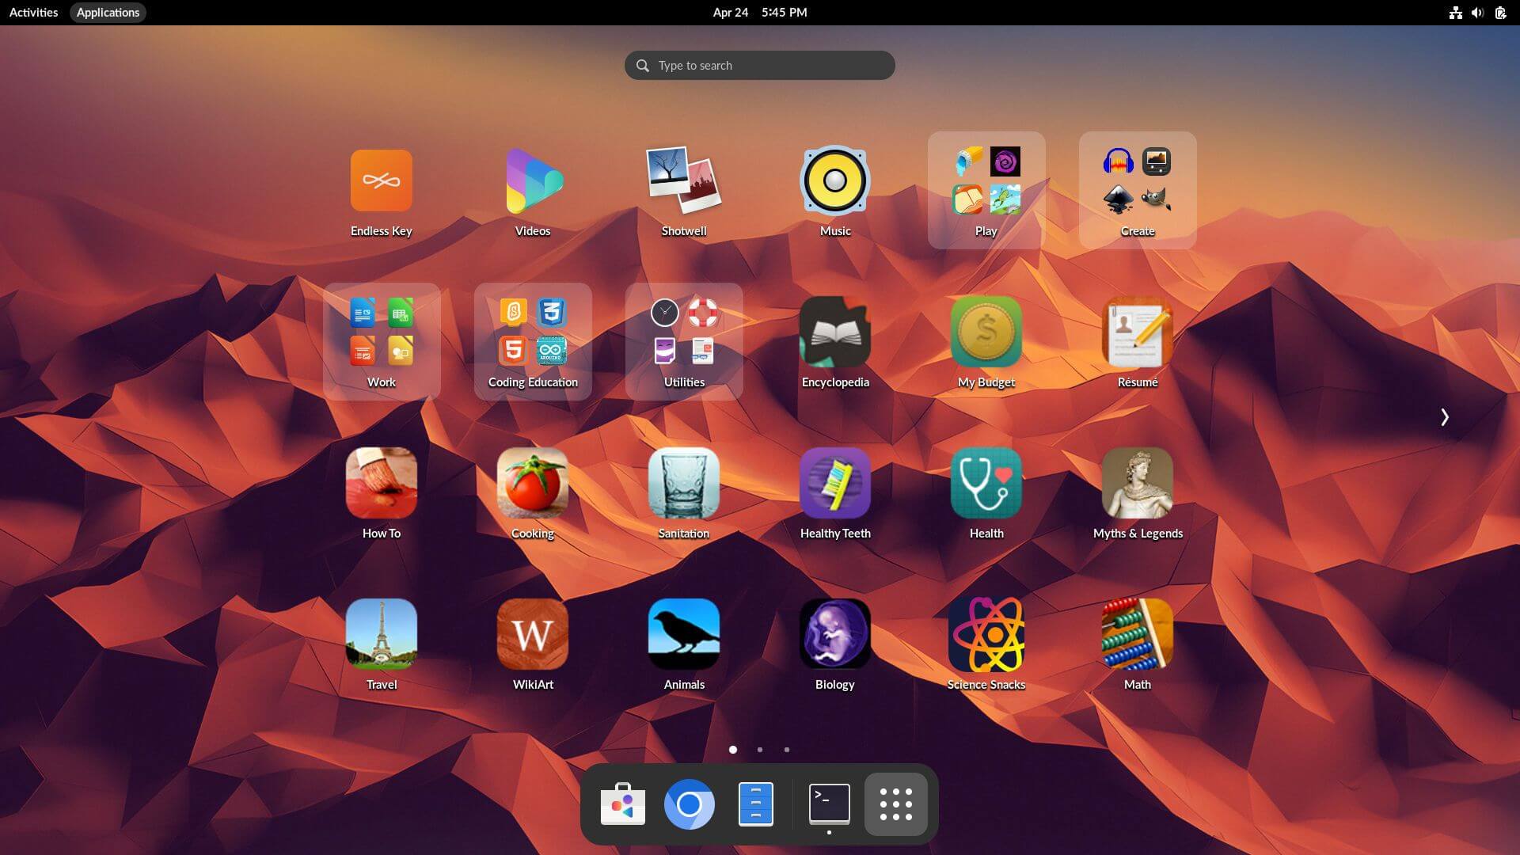Go to the next app page with the chevron
This screenshot has width=1520, height=855.
point(1445,416)
